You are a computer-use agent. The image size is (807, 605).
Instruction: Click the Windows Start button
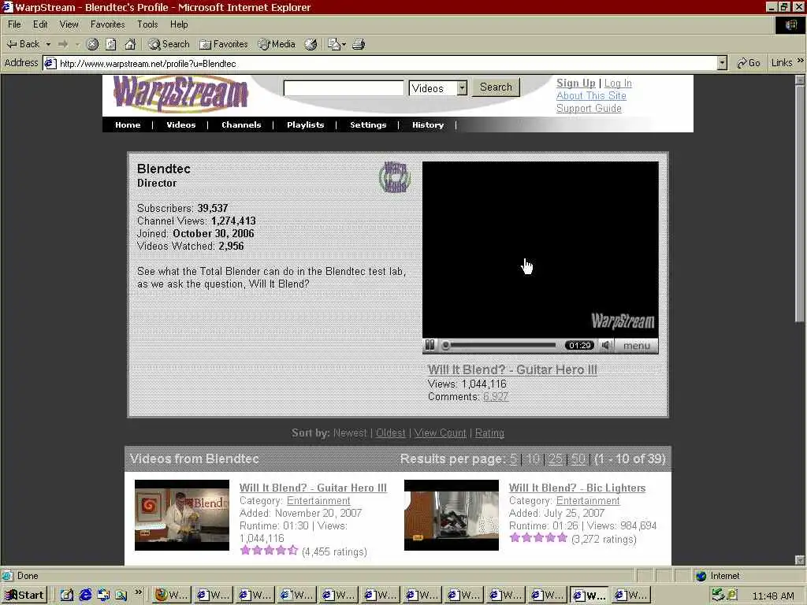click(24, 596)
